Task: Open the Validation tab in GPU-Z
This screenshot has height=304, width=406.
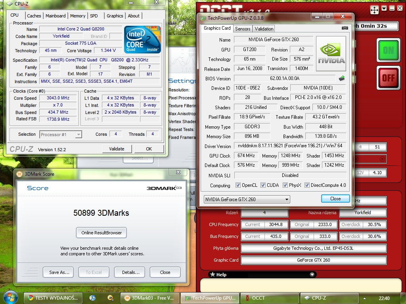Action: tap(264, 28)
